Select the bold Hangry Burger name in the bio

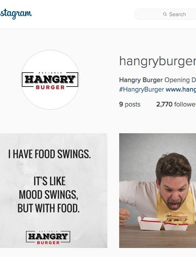pos(141,80)
